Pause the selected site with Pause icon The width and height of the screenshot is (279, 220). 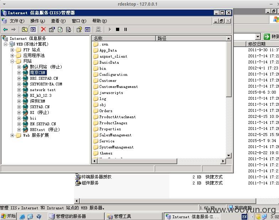[126, 29]
